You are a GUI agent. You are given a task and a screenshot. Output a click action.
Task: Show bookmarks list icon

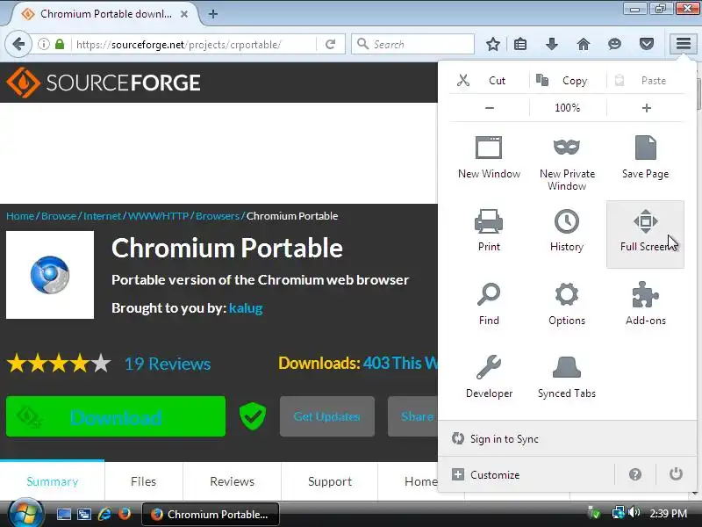[x=520, y=44]
